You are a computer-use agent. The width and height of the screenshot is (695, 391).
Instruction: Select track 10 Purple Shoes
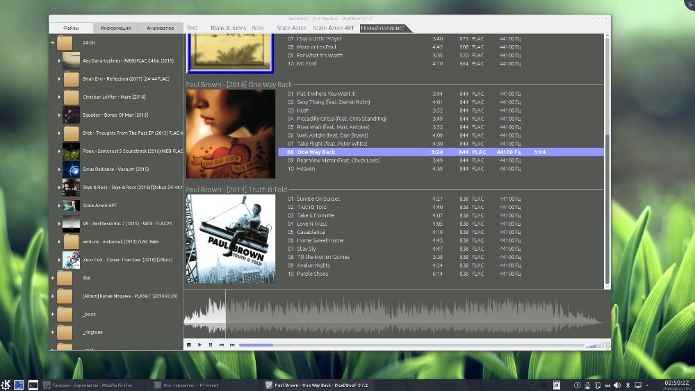click(x=441, y=274)
